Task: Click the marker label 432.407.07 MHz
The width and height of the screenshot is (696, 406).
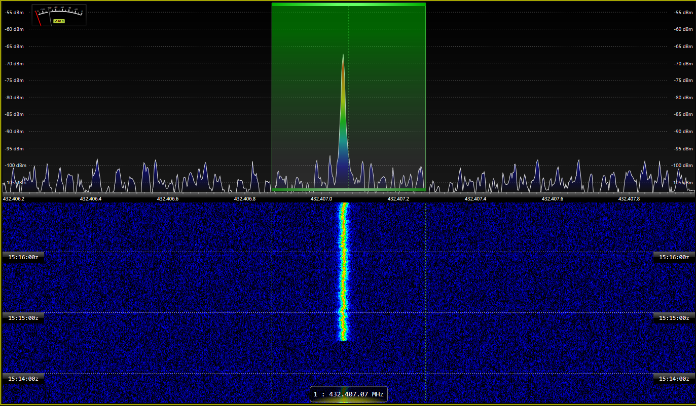Action: click(349, 394)
